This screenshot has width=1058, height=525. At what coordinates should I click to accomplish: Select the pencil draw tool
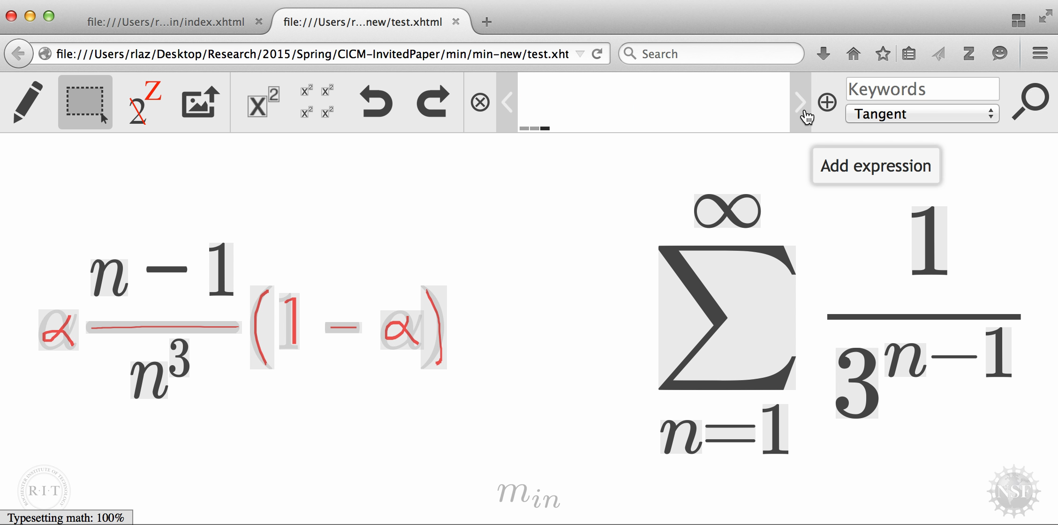pos(28,102)
